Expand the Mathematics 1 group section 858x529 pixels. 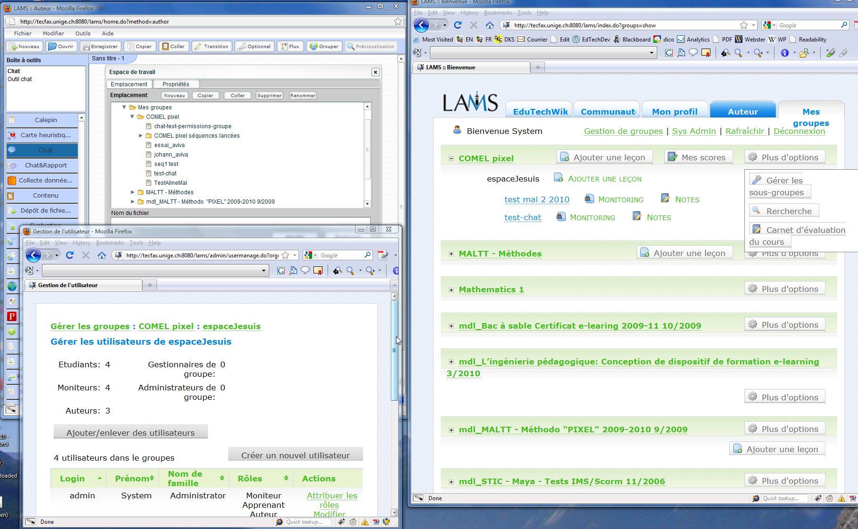(x=451, y=290)
